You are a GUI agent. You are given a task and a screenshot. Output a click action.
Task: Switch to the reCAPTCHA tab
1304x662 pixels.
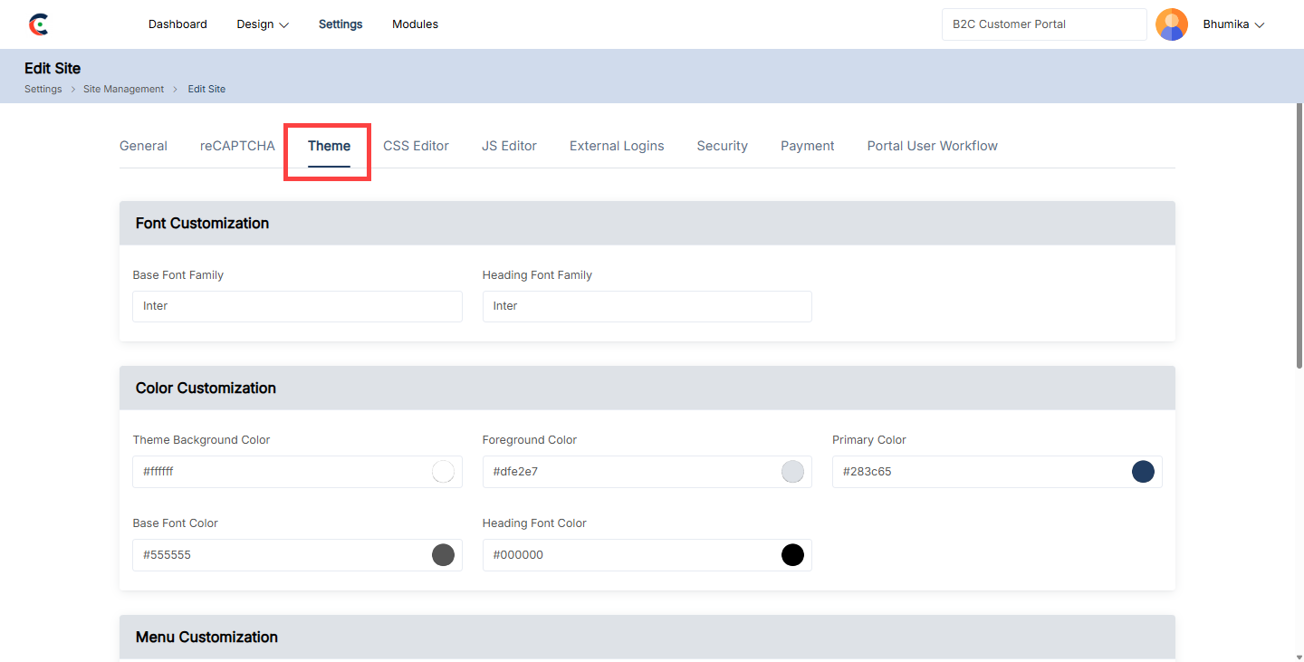coord(237,146)
